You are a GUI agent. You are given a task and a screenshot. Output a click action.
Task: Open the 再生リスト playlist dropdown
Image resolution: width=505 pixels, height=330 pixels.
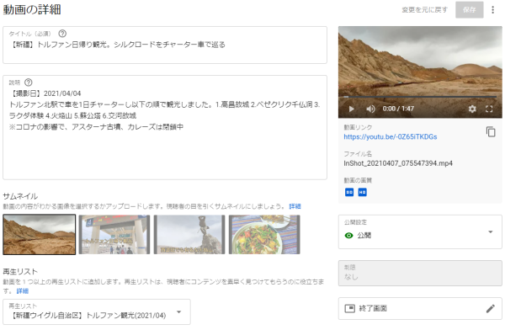(97, 311)
